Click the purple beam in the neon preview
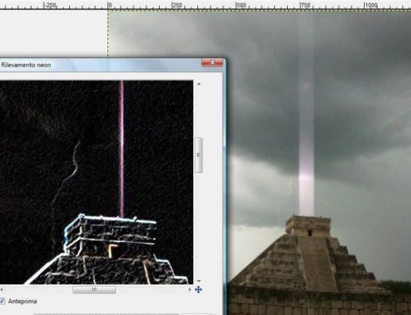Viewport: 411px width, 315px height. click(x=122, y=148)
